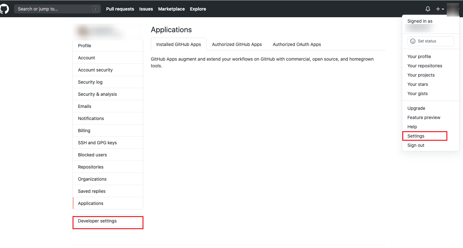Open Developer settings in the sidebar

pyautogui.click(x=97, y=221)
